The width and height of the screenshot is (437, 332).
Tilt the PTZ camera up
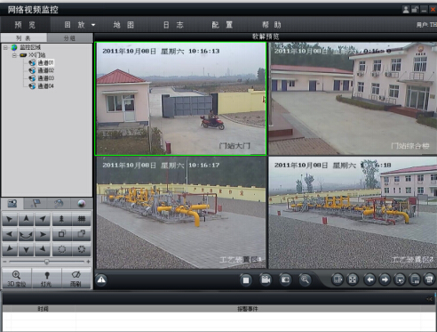[x=27, y=219]
